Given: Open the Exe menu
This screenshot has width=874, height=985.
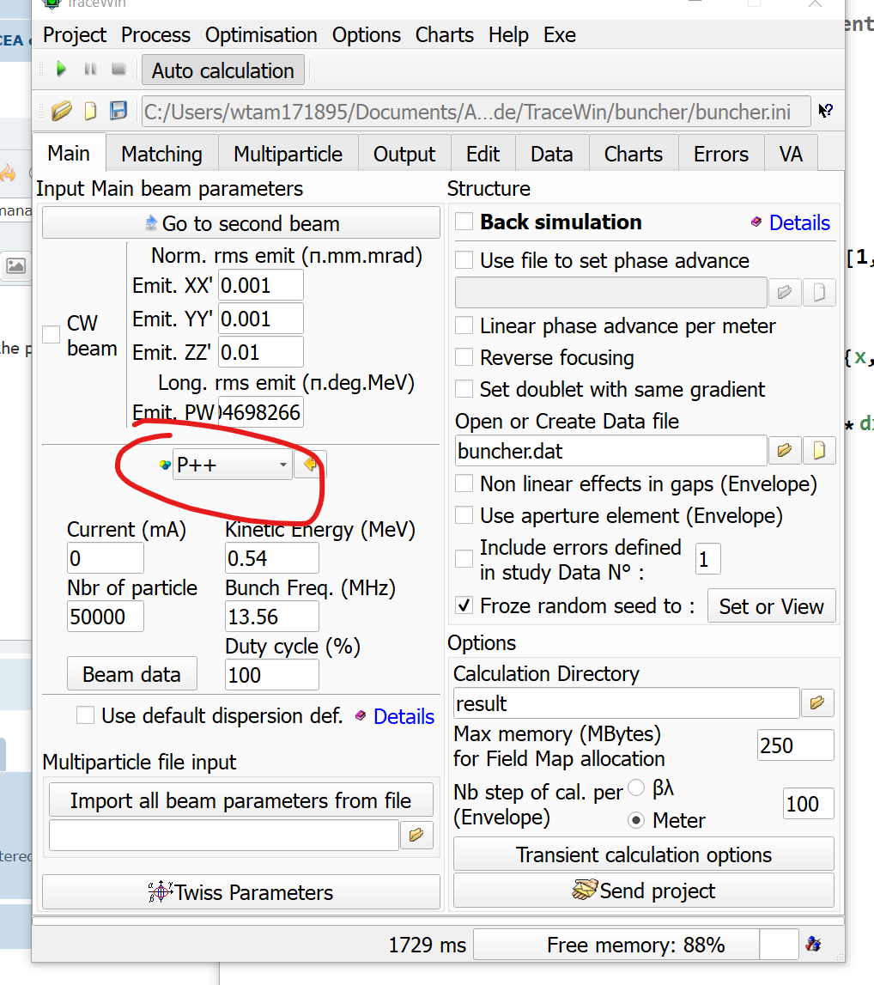Looking at the screenshot, I should click(560, 35).
